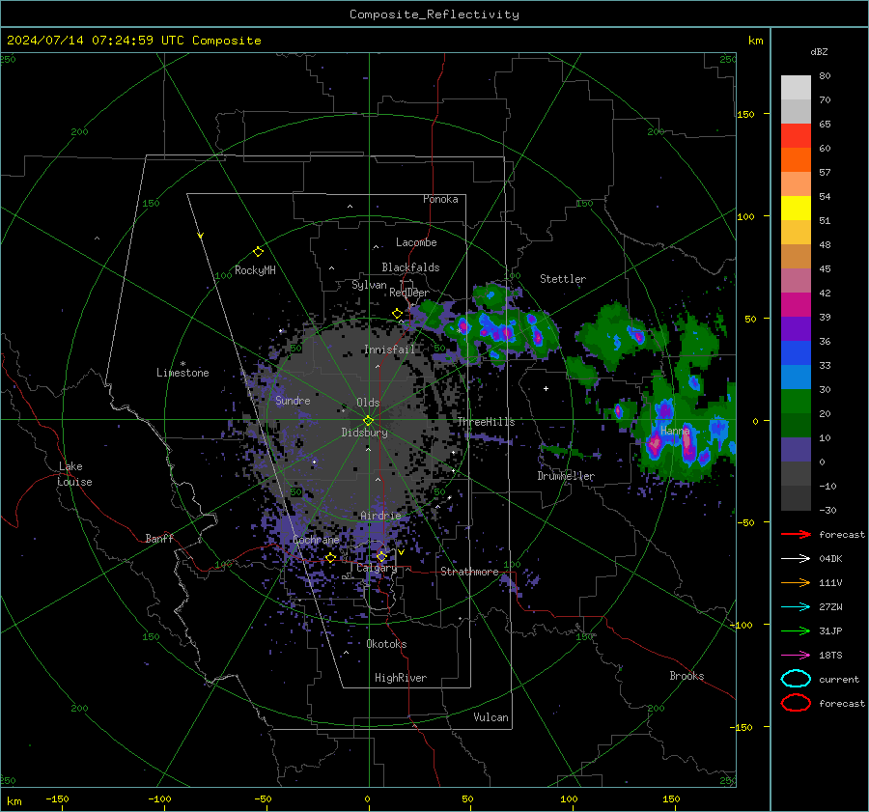Click the Banff city label
This screenshot has width=869, height=812.
pos(159,538)
